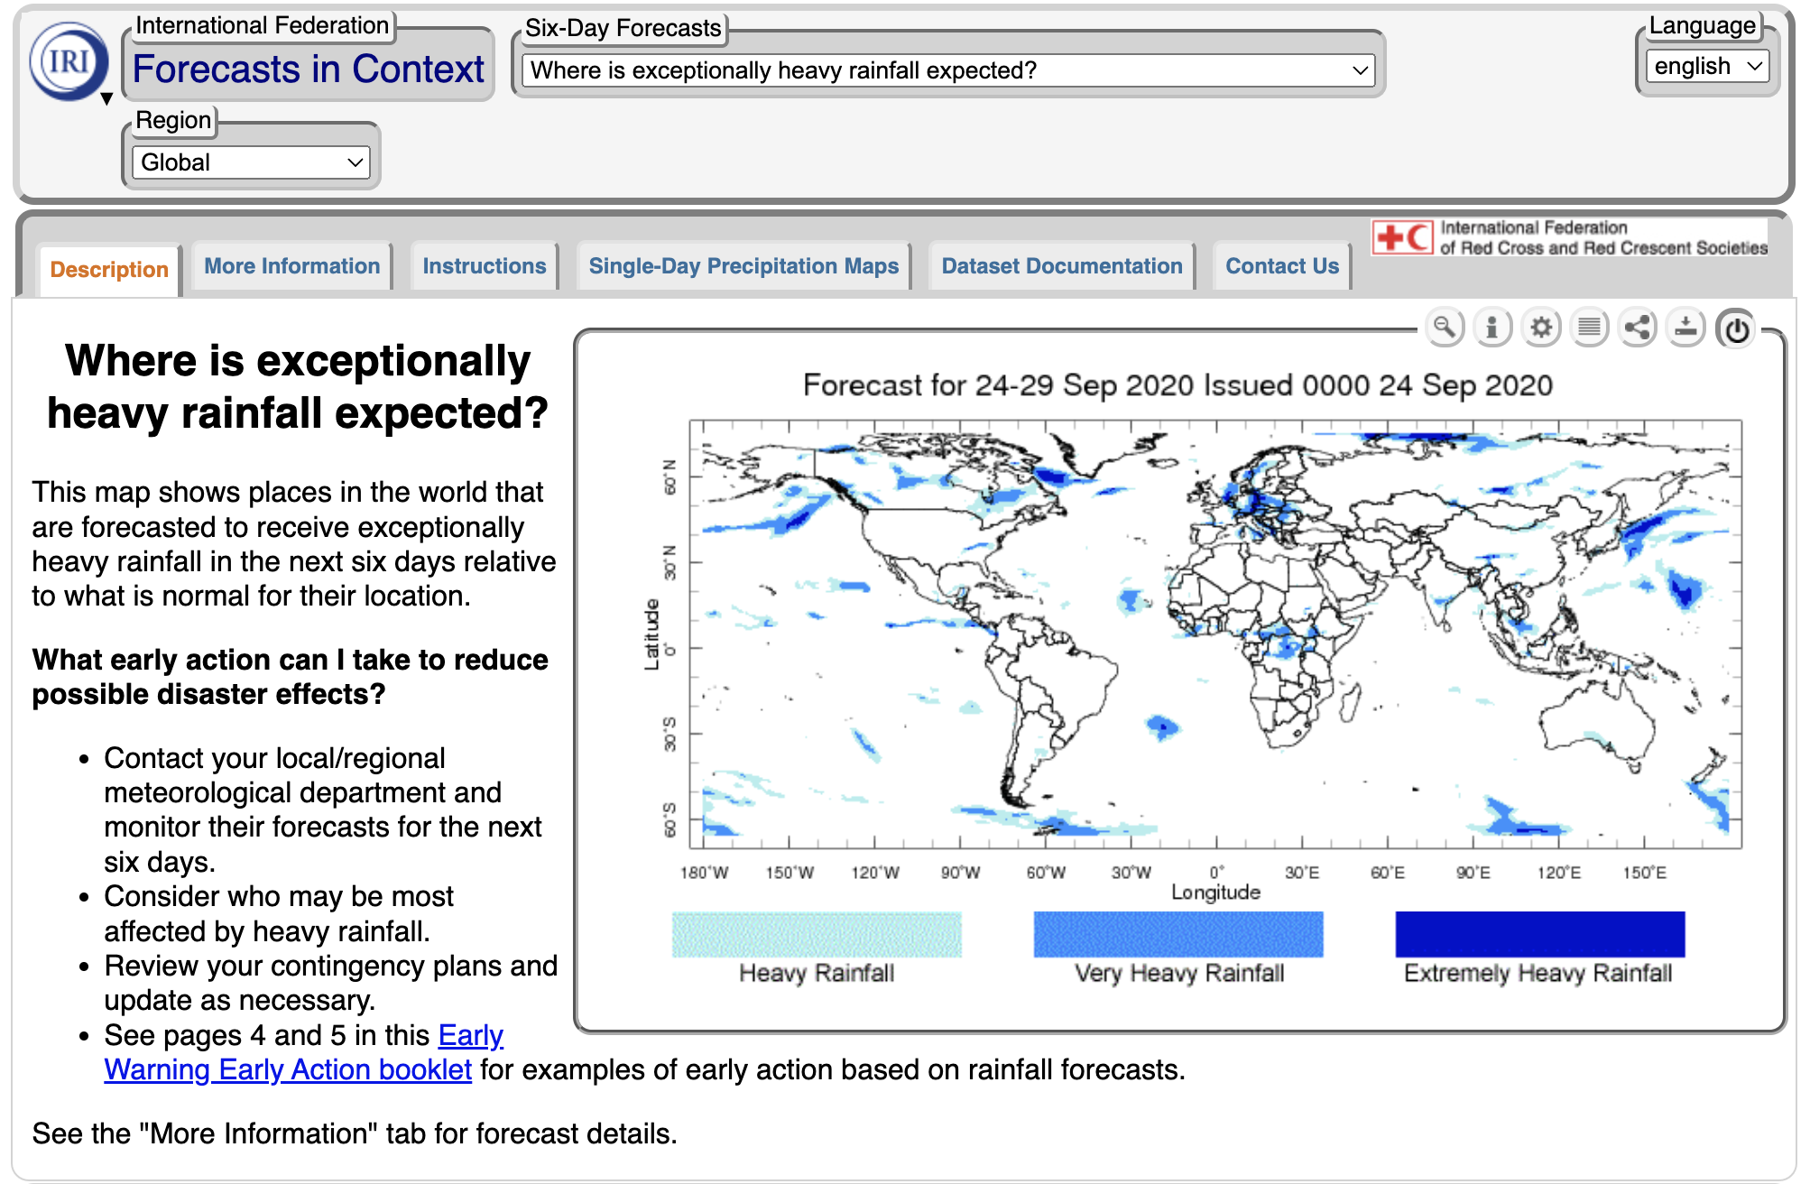Open the Six-Day Forecasts question dropdown
Image resolution: width=1810 pixels, height=1184 pixels.
[948, 70]
